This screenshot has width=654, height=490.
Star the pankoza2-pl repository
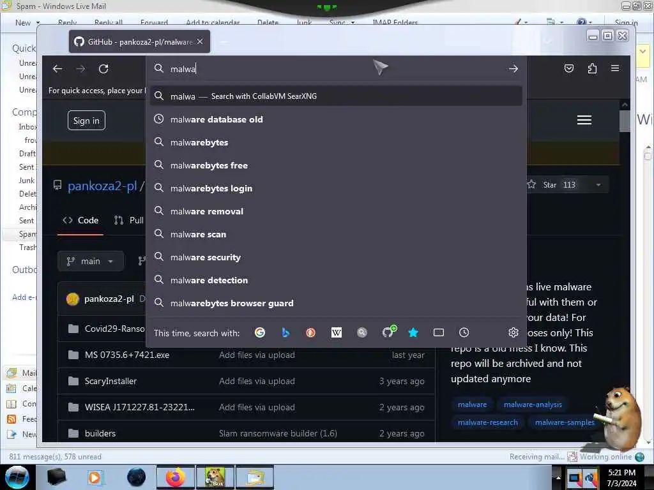(551, 184)
